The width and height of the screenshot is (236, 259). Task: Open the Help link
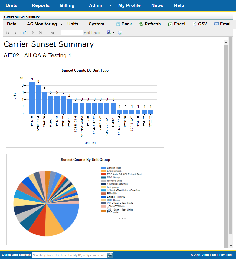[x=179, y=6]
